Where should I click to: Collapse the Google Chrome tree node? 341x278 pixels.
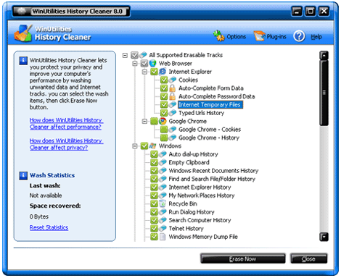pyautogui.click(x=144, y=121)
